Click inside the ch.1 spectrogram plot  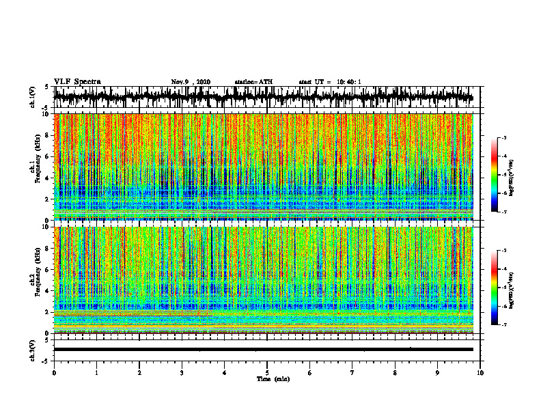(263, 167)
